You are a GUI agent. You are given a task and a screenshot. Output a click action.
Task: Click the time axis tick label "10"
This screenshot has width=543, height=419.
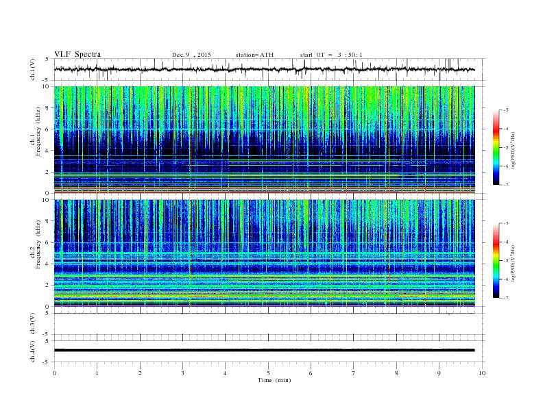pyautogui.click(x=482, y=373)
